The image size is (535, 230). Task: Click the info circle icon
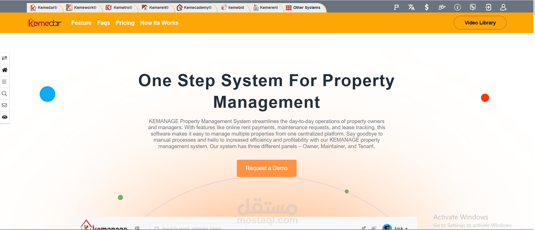[x=457, y=7]
